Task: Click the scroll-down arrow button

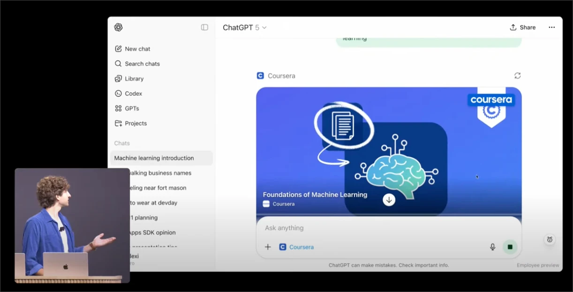Action: click(389, 200)
